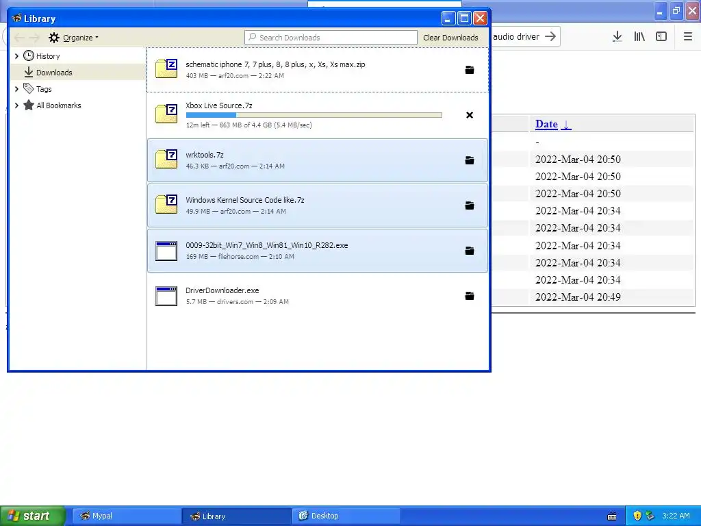Click the wrktools.7z archive icon

166,159
